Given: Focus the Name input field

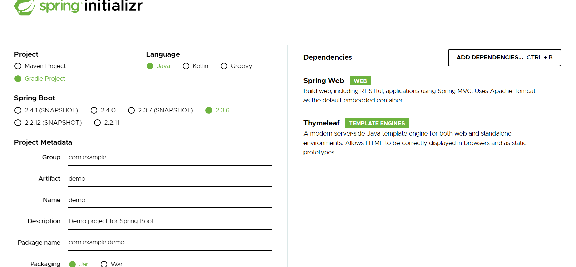Looking at the screenshot, I should click(x=170, y=200).
